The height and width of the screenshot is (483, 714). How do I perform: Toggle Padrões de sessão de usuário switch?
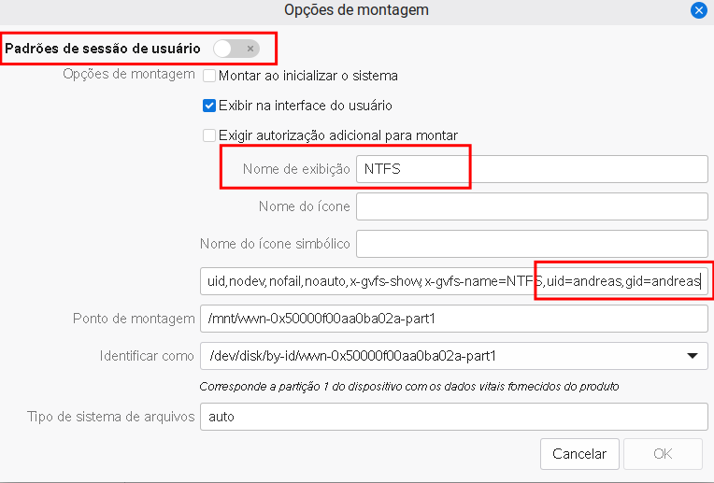[x=236, y=48]
